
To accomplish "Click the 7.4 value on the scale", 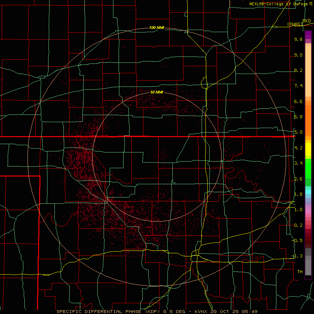I will tap(298, 86).
